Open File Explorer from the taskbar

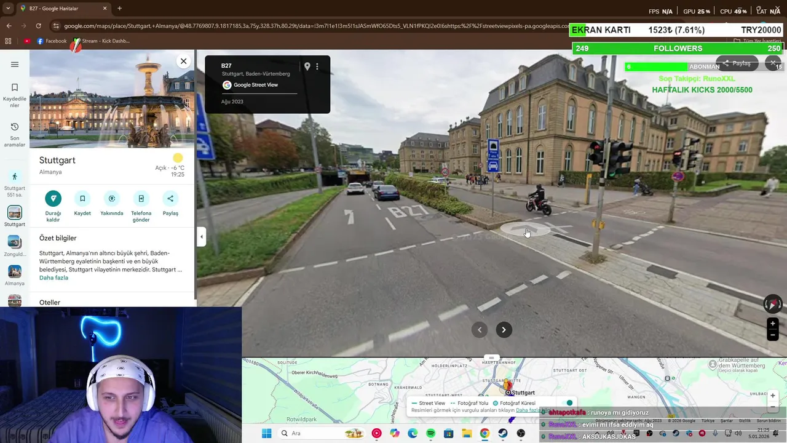(467, 433)
